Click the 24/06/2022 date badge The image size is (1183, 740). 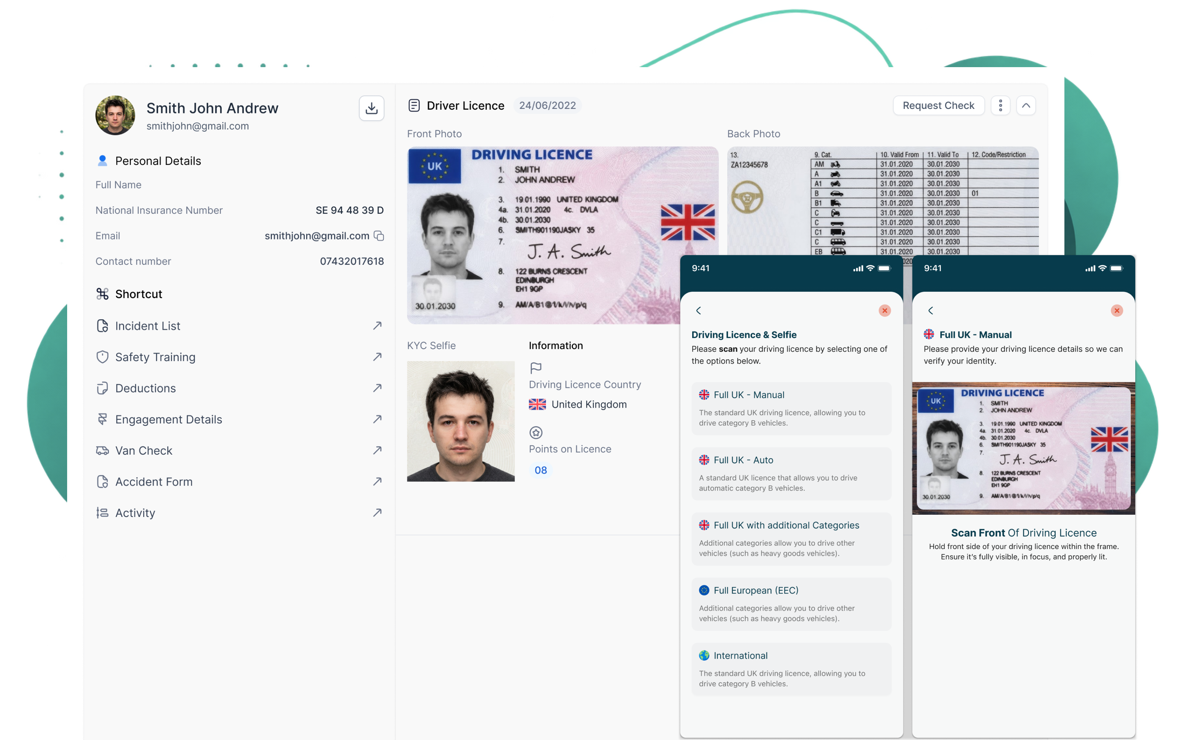point(547,105)
